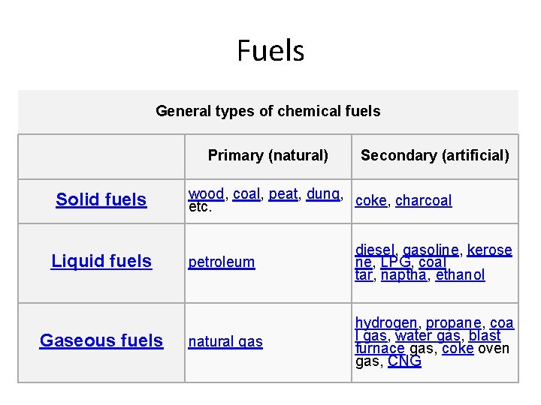The image size is (541, 405).
Task: Follow the coke link in Solid fuels row
Action: [x=371, y=201]
